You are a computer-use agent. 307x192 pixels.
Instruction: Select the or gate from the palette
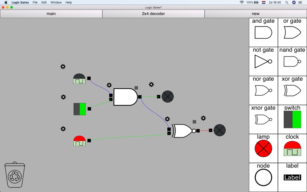tap(292, 32)
